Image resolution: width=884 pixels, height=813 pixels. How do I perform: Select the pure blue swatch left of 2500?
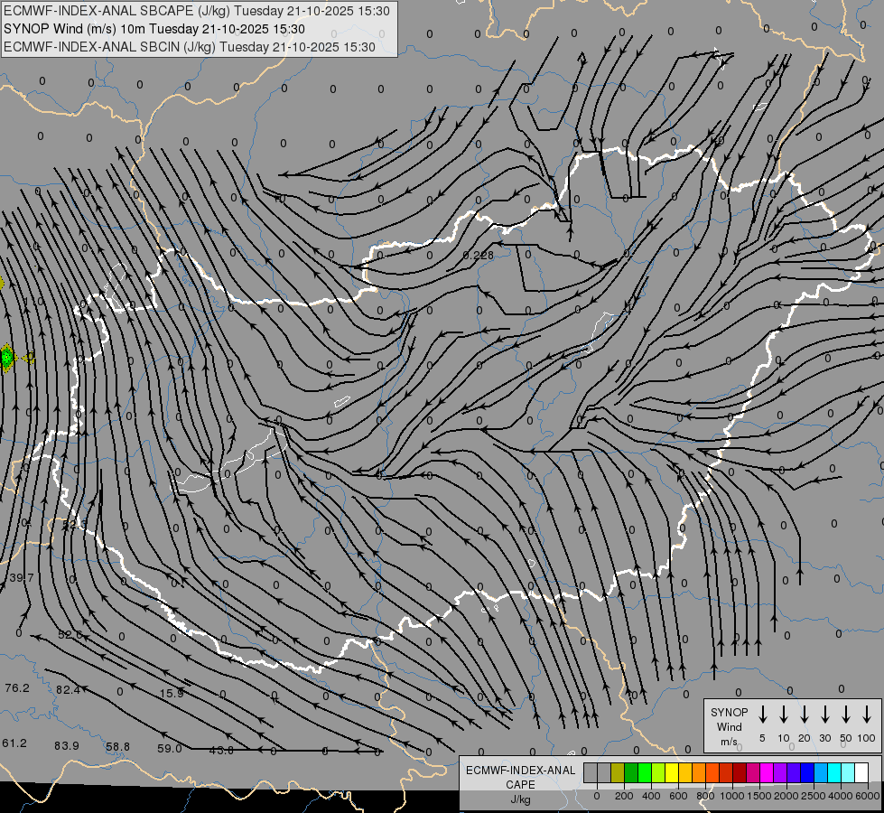[808, 772]
